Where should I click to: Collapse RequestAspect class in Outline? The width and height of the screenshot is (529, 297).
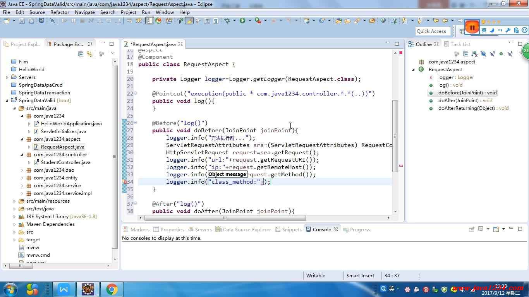coord(414,70)
